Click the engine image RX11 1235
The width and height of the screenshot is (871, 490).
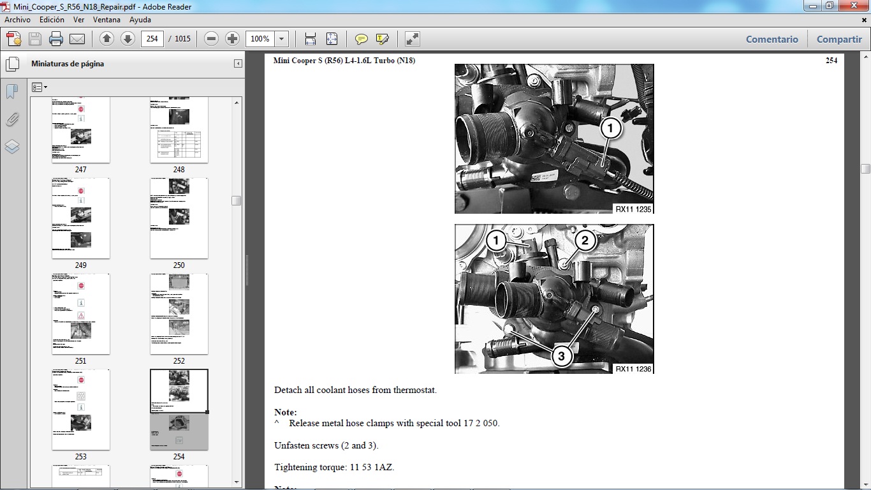(554, 138)
